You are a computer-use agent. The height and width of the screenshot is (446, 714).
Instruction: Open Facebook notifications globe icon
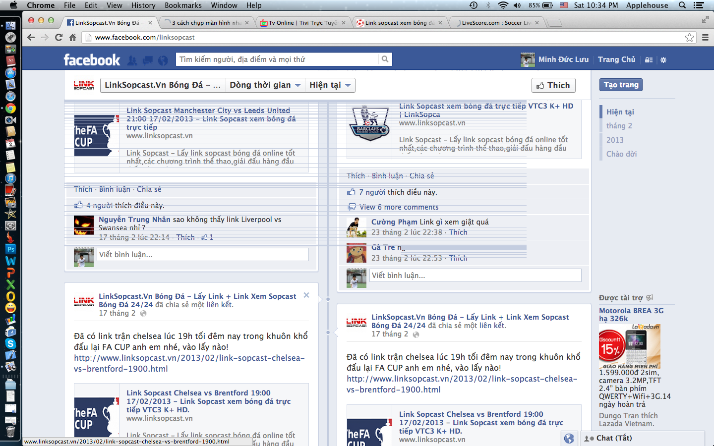(163, 60)
